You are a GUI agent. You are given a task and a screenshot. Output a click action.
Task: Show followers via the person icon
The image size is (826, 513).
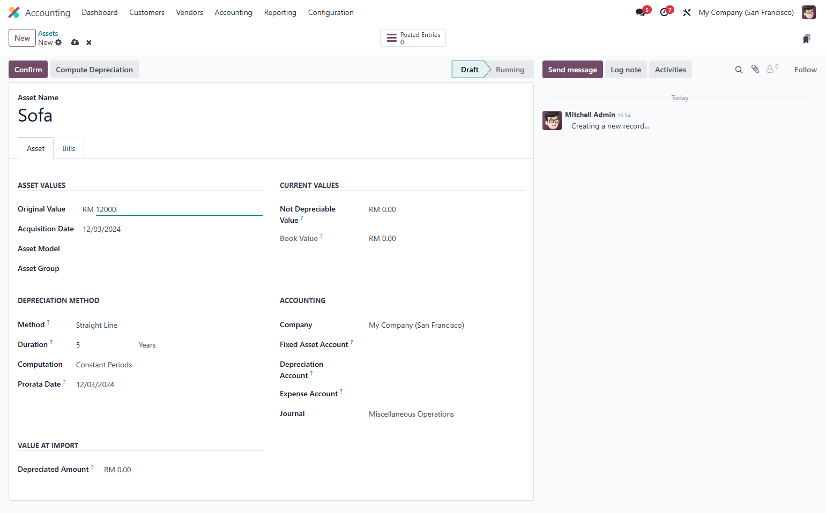click(770, 69)
